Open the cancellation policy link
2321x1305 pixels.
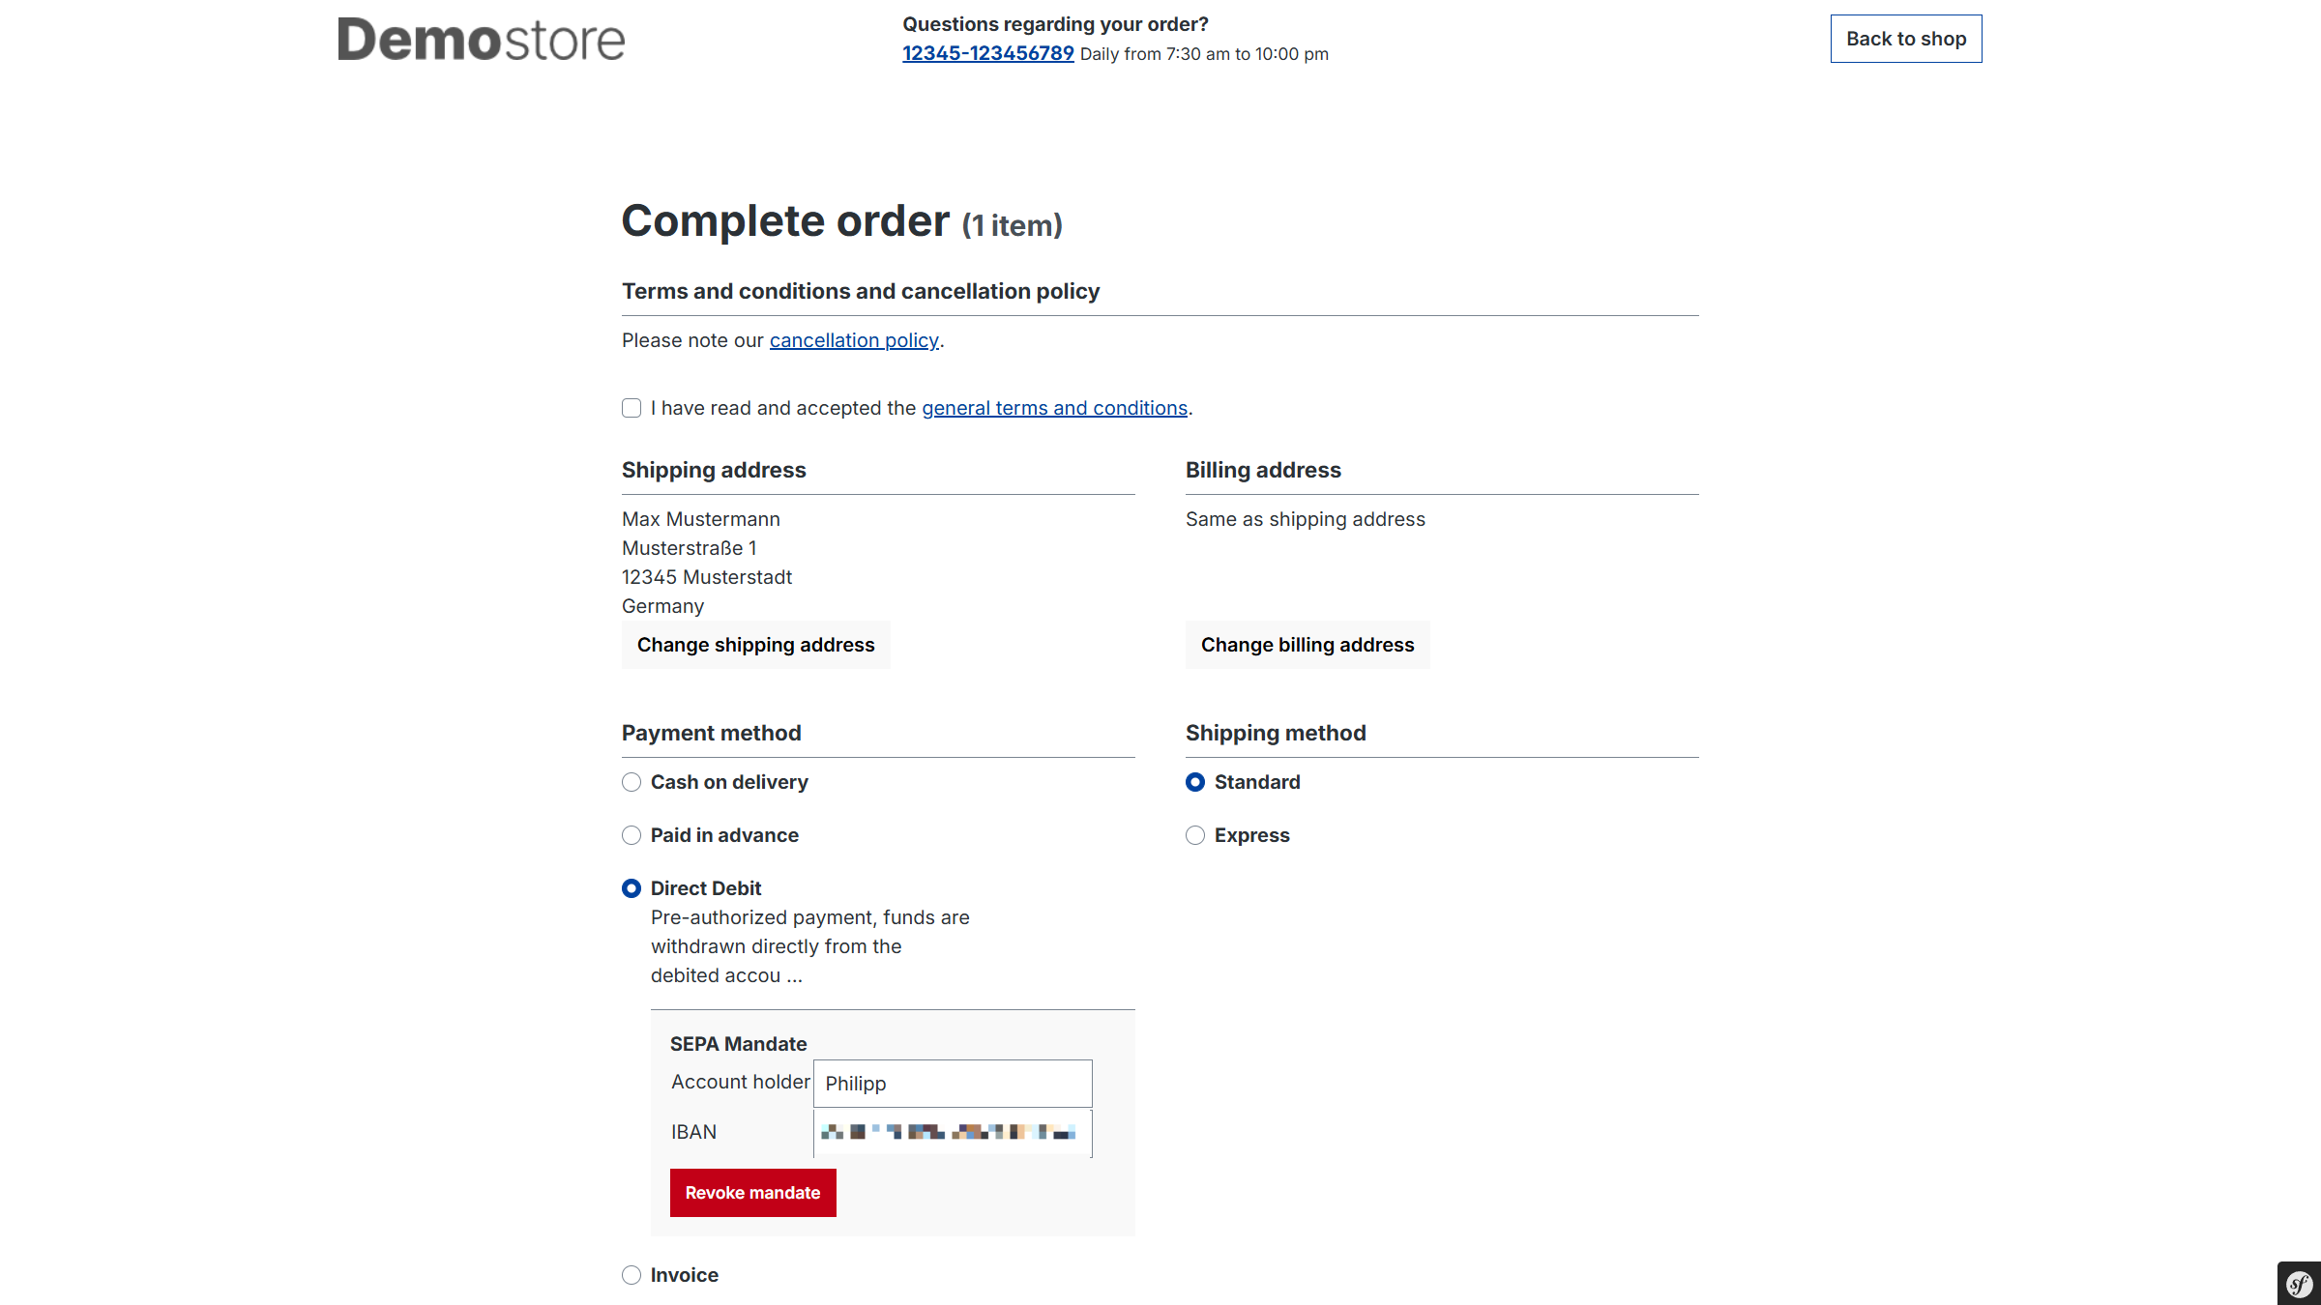coord(854,340)
